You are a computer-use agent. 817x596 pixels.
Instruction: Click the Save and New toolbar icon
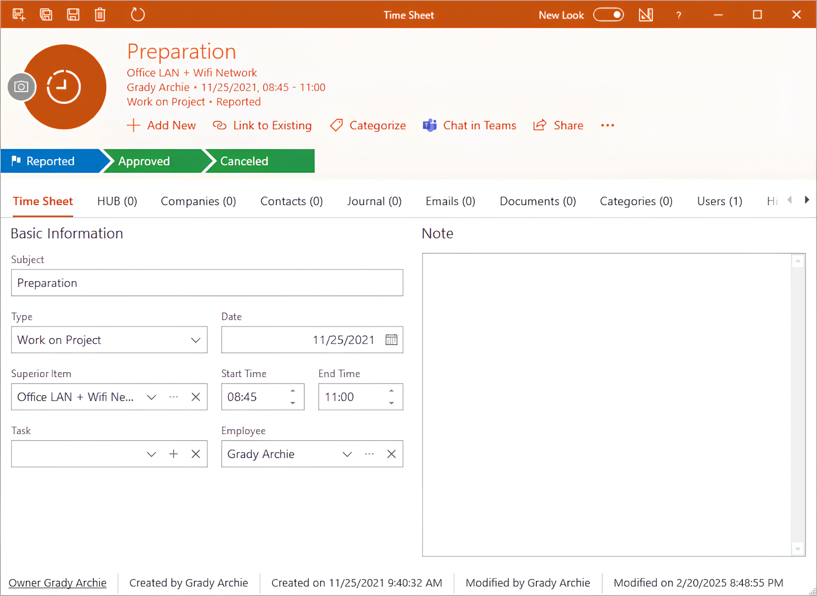19,15
